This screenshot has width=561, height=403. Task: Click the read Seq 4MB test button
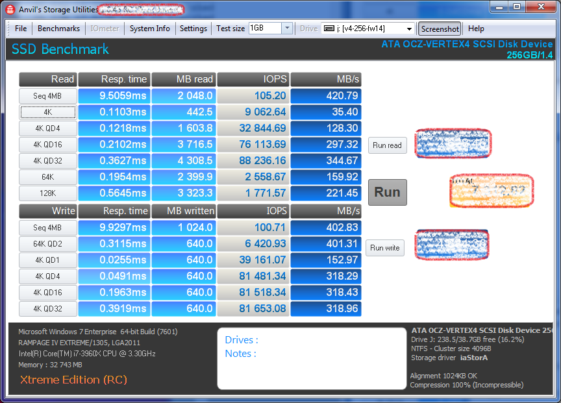(48, 96)
